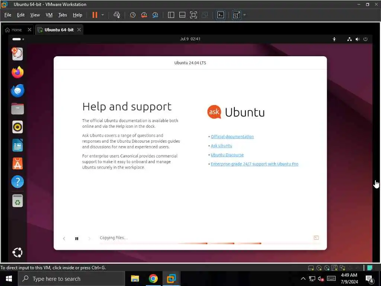Screen dimensions: 381x286
Task: Switch to the Home tab
Action: pyautogui.click(x=14, y=30)
